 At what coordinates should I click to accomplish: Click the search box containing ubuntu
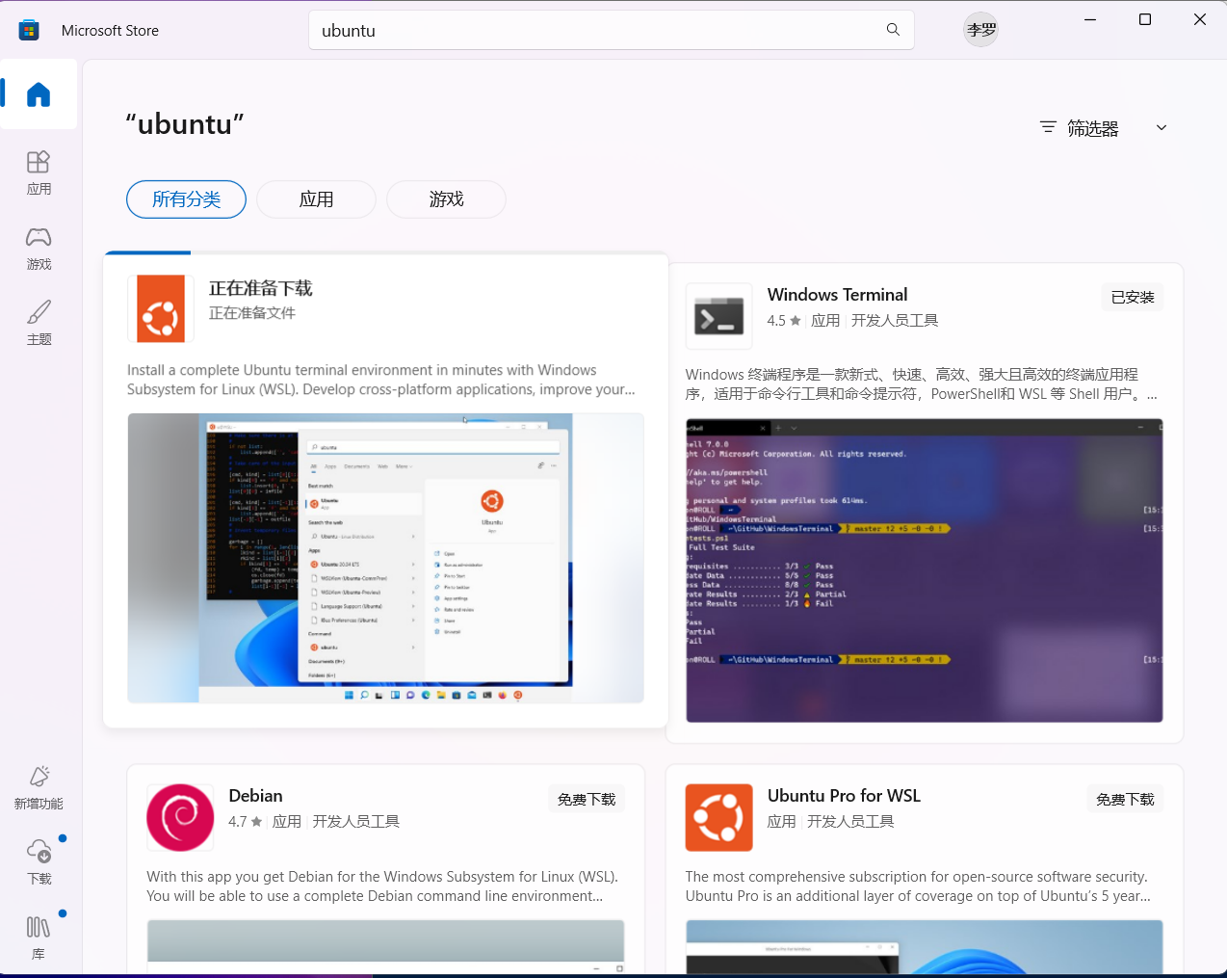pyautogui.click(x=611, y=30)
